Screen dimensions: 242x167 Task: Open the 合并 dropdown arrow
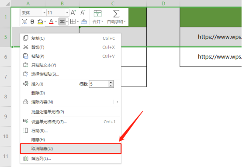pos(102,21)
